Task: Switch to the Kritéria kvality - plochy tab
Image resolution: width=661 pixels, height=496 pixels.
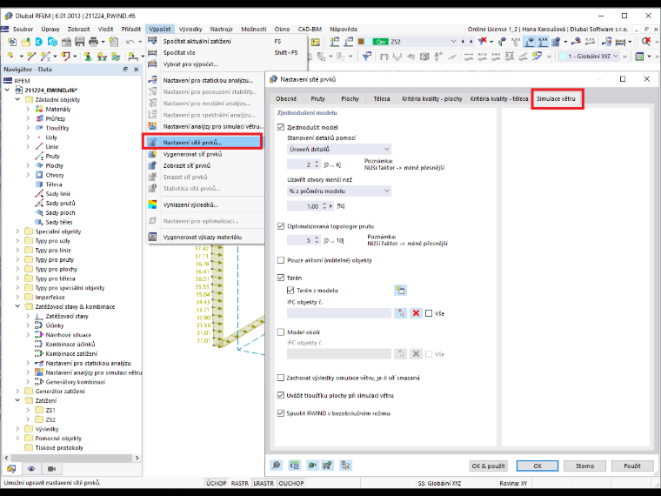Action: pos(432,98)
